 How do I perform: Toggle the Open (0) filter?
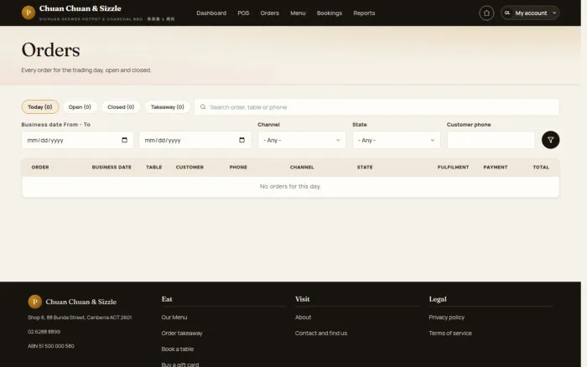click(x=80, y=107)
